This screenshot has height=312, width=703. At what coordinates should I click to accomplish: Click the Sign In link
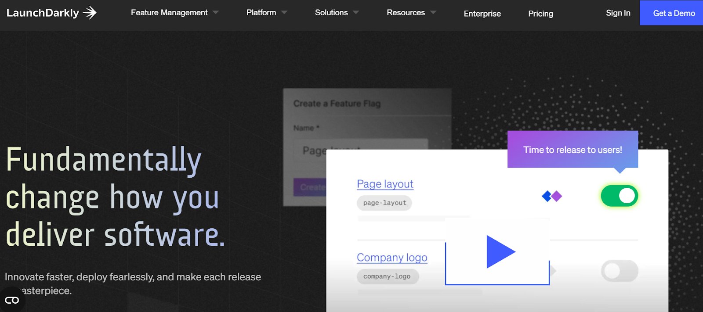pos(618,13)
